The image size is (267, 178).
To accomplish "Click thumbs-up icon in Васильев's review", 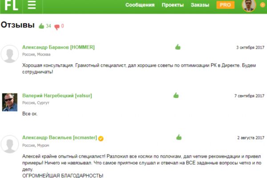I will pos(179,138).
